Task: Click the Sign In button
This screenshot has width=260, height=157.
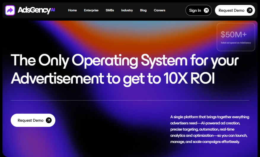Action: (198, 10)
